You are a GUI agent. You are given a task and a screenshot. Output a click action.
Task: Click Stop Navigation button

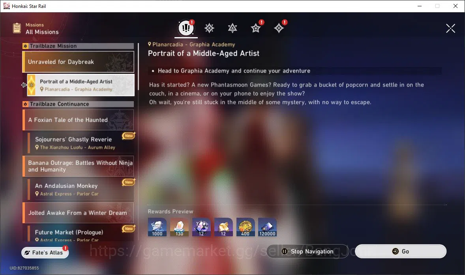pos(307,251)
